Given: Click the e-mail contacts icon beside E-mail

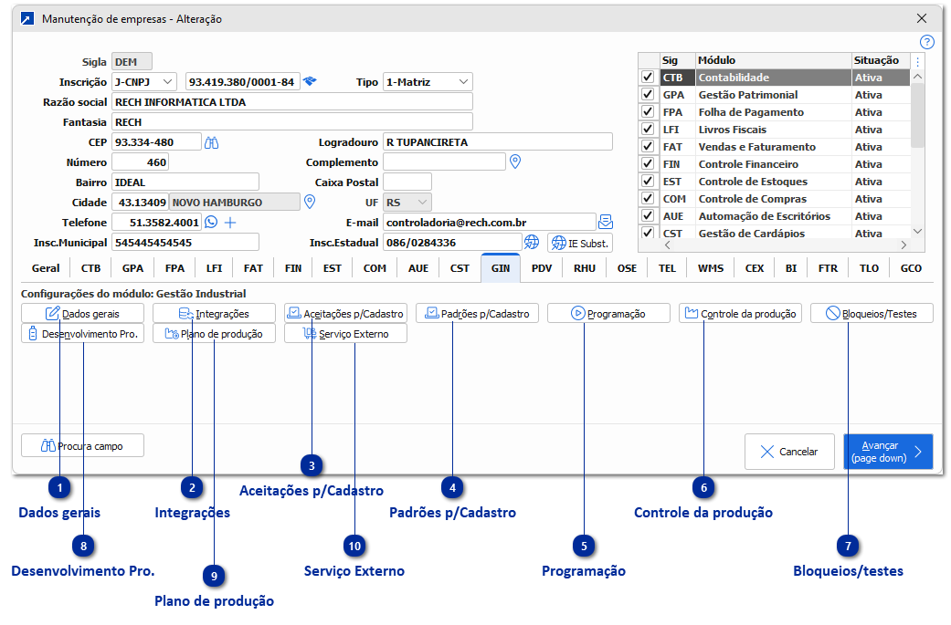Looking at the screenshot, I should tap(606, 222).
